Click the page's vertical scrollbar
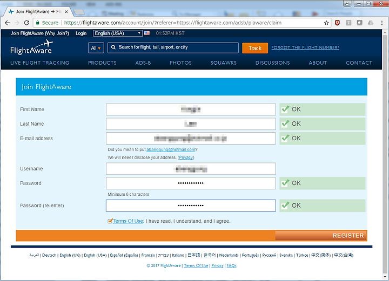The width and height of the screenshot is (389, 281). click(x=385, y=154)
